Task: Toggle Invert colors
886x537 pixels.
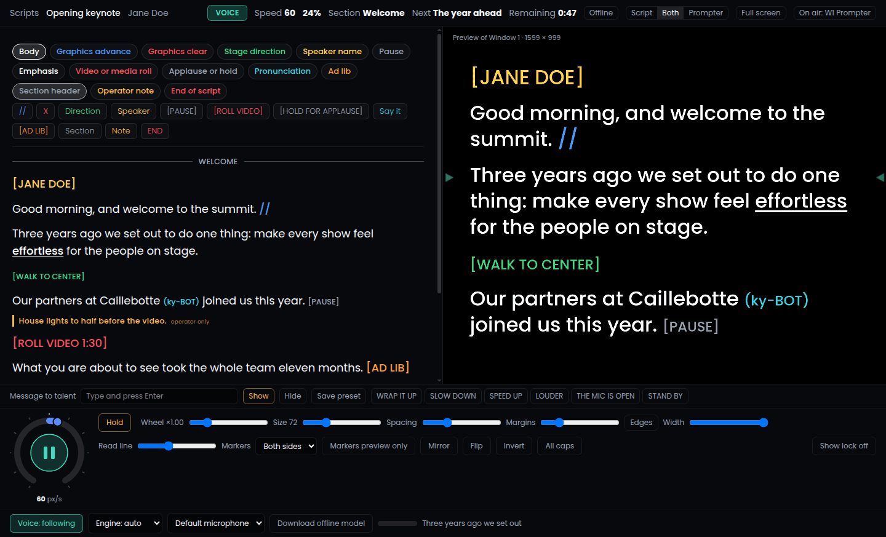Action: pos(514,446)
